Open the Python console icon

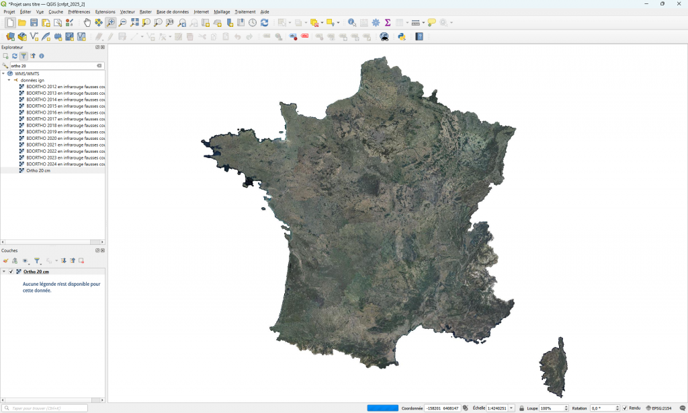pyautogui.click(x=401, y=36)
